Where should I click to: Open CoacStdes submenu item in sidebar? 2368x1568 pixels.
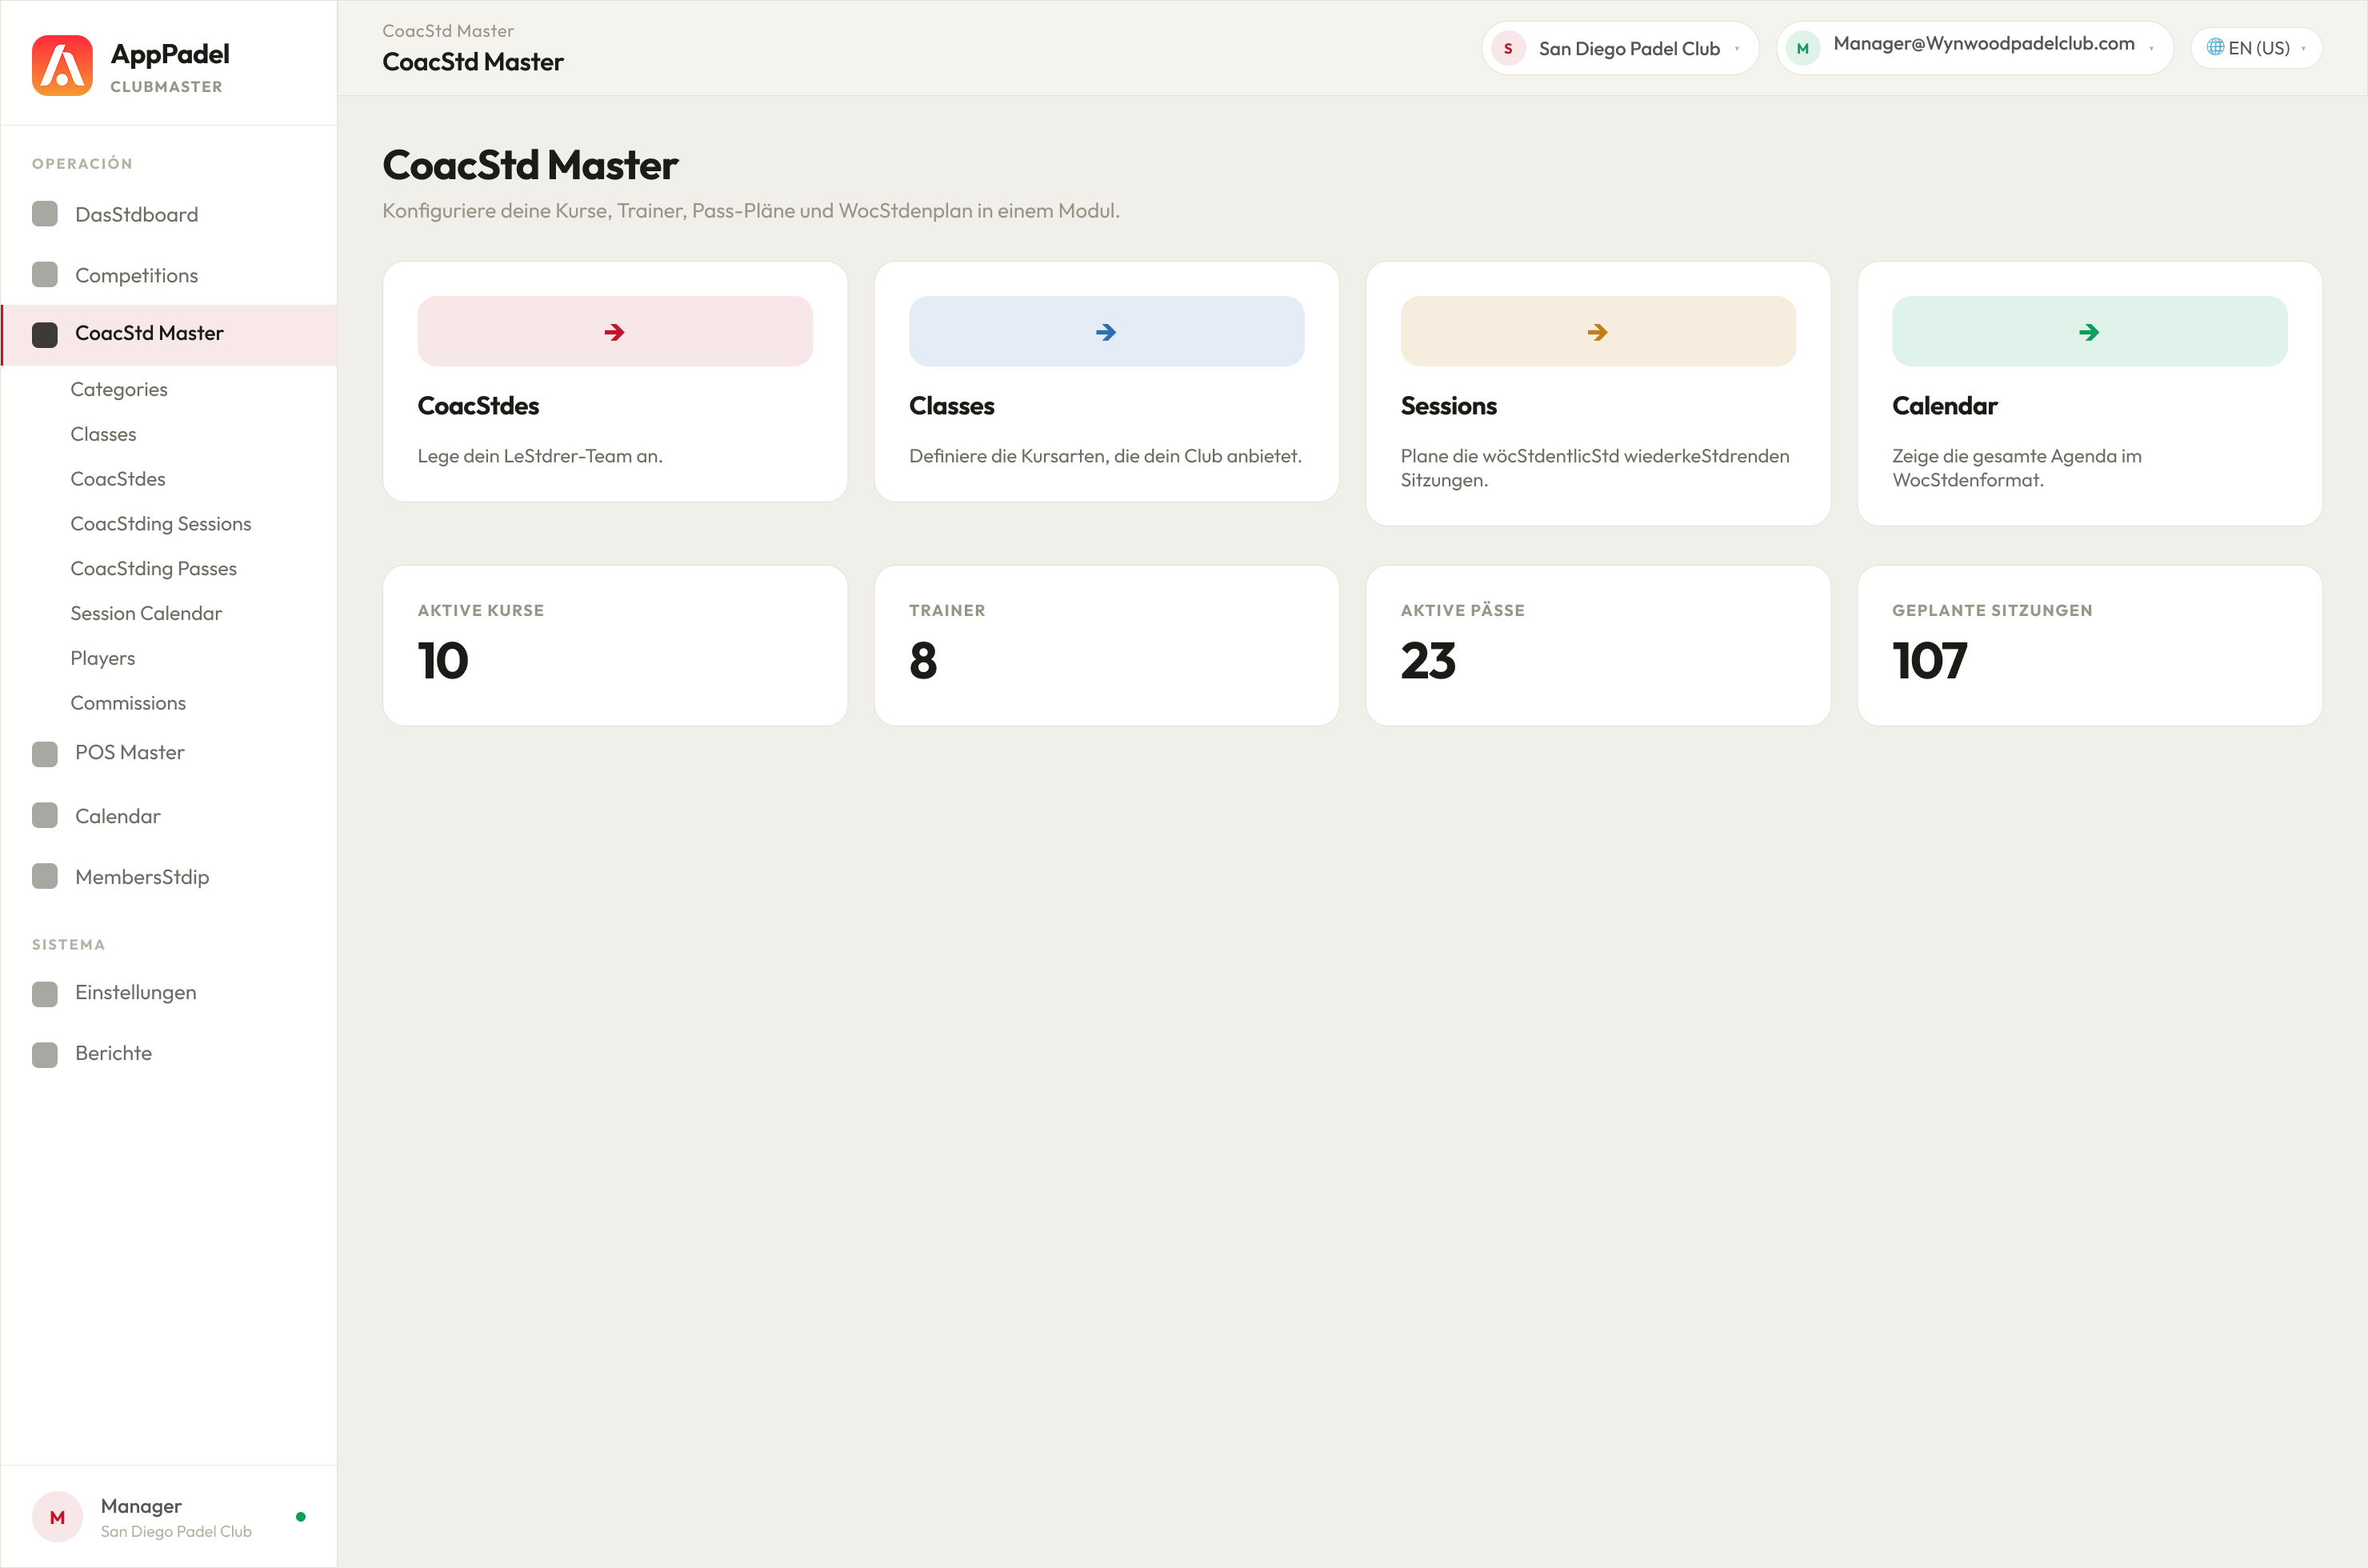tap(118, 479)
